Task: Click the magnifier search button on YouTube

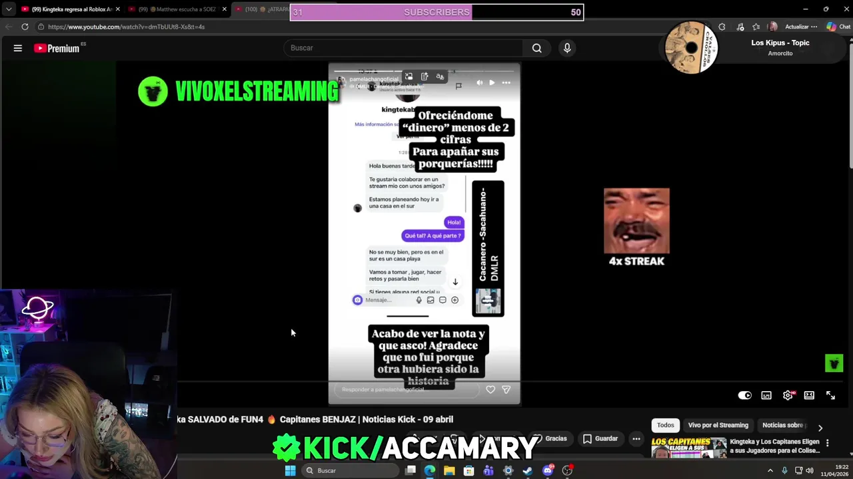Action: [537, 48]
